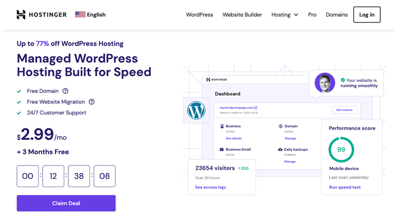Viewport: 397px width, 215px height.
Task: Click the countdown days box showing 00
Action: click(28, 176)
